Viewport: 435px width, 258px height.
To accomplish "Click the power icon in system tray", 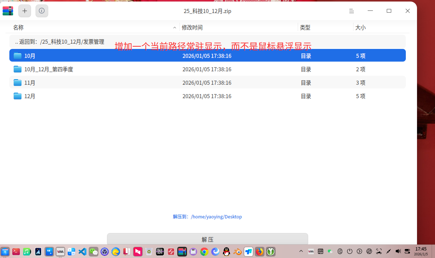I will (x=350, y=251).
